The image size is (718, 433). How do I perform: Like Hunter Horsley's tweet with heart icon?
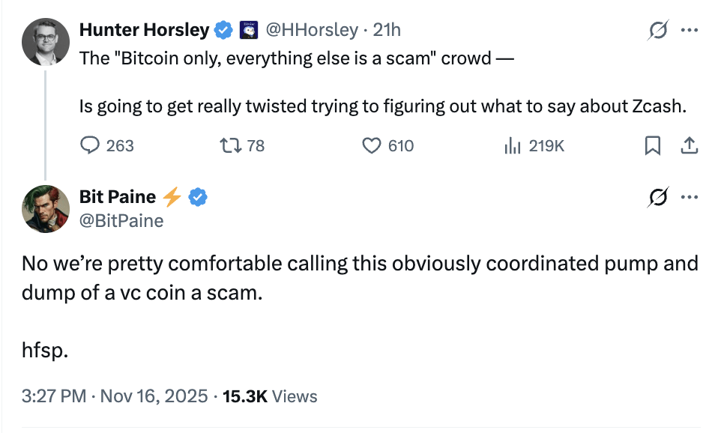tap(372, 145)
